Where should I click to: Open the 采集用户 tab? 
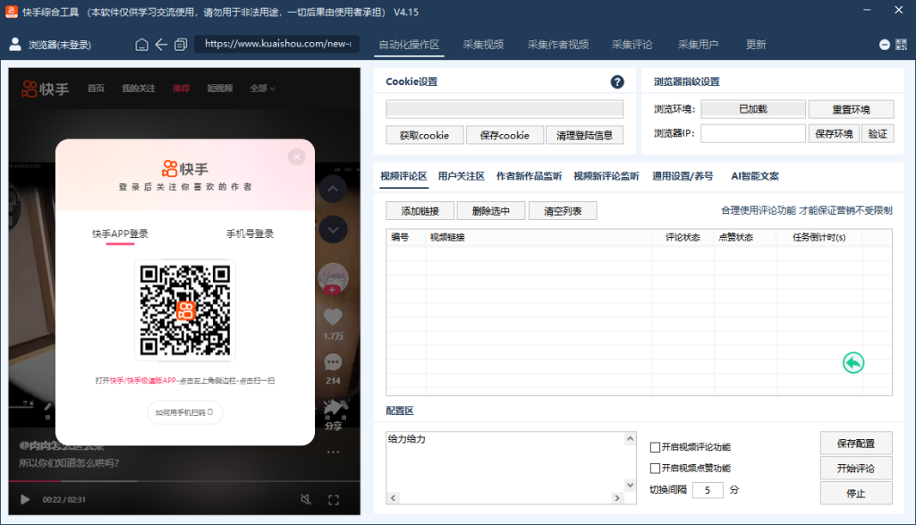(698, 45)
